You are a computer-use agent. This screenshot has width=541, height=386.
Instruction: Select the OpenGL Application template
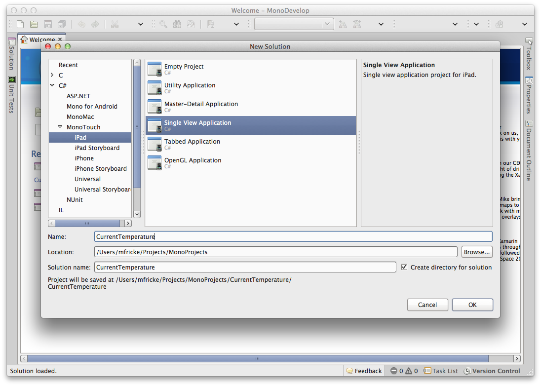[250, 163]
